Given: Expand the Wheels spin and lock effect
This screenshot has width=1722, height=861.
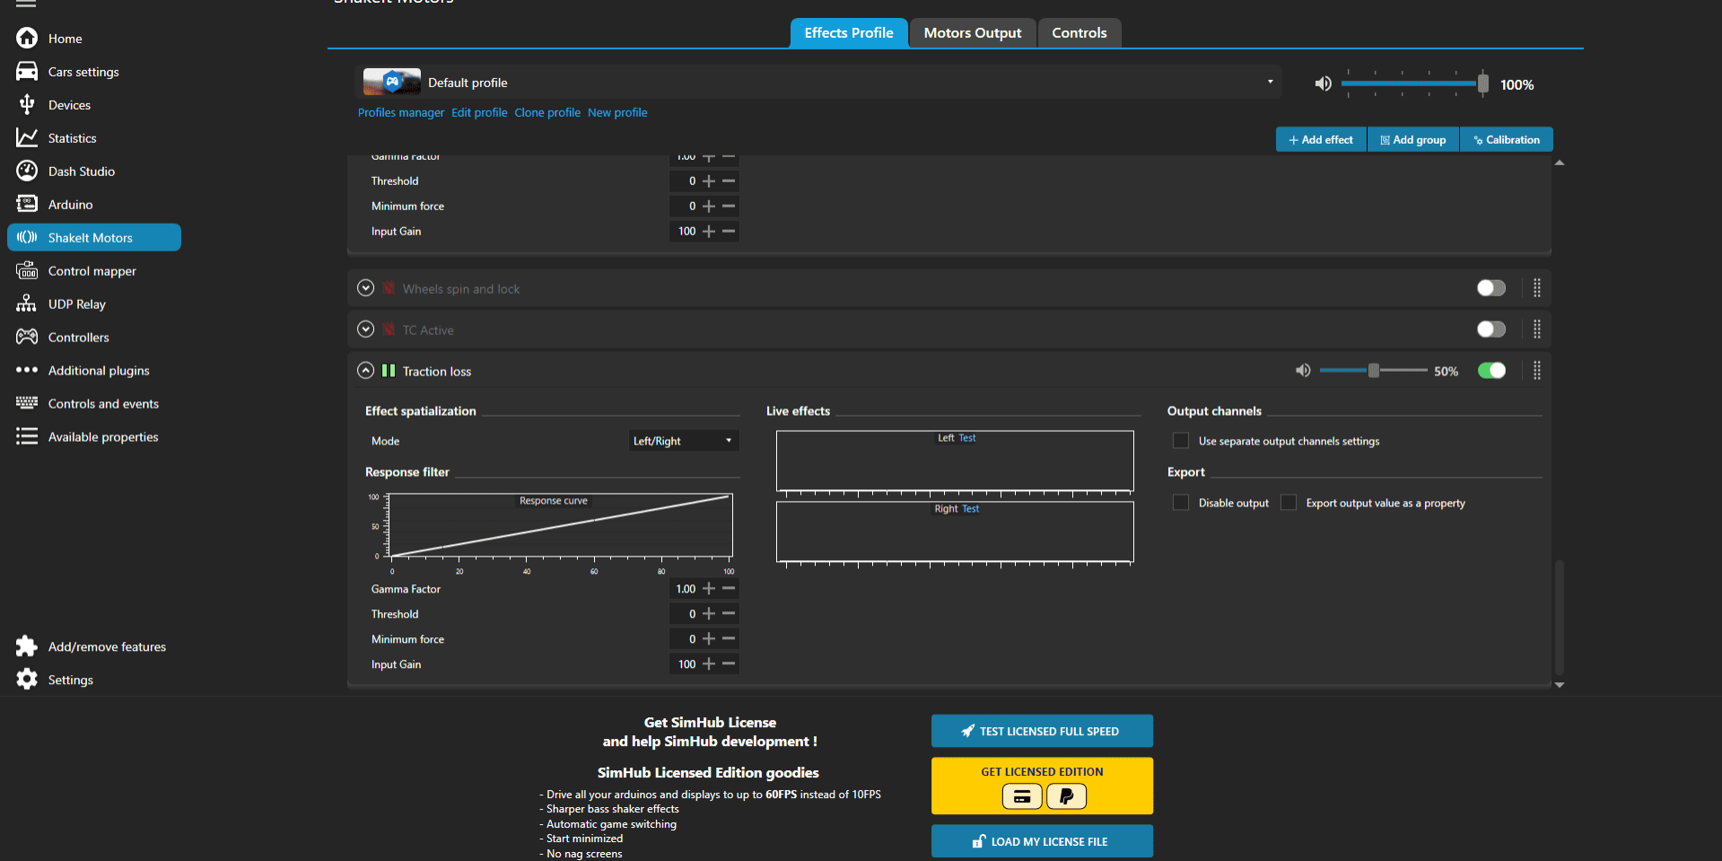Looking at the screenshot, I should click(x=365, y=287).
